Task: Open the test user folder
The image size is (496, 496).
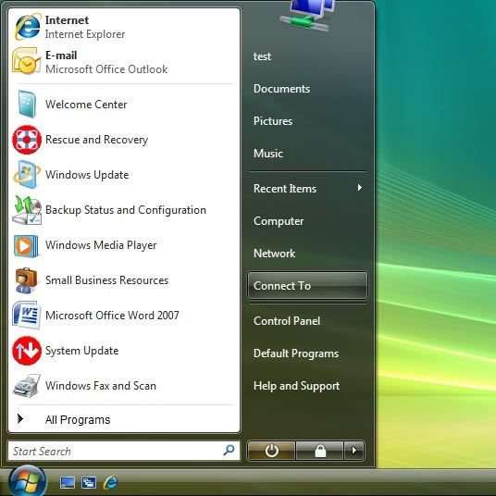Action: 262,56
